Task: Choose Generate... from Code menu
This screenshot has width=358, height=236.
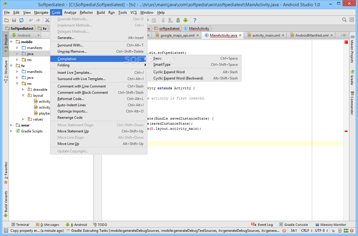Action: coord(99,38)
